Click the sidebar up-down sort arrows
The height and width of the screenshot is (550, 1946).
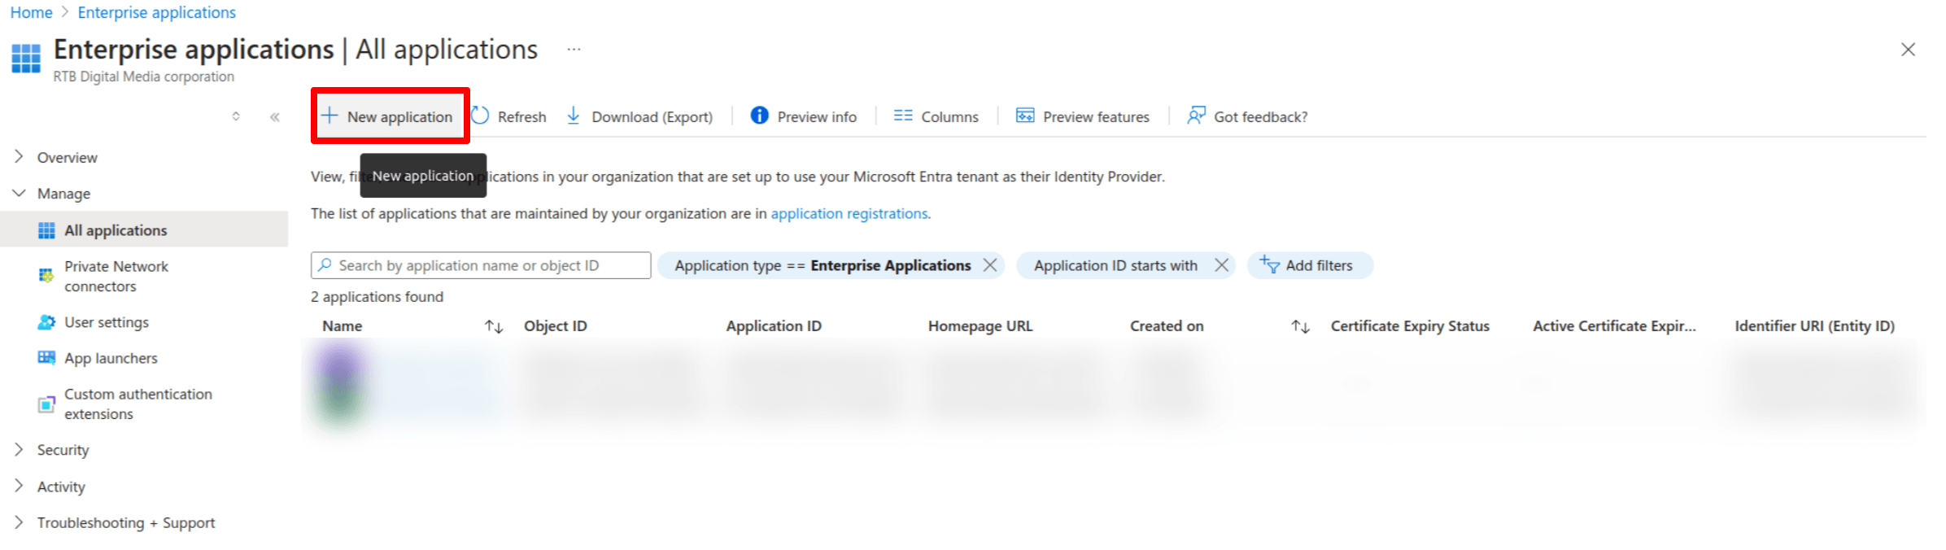point(236,116)
